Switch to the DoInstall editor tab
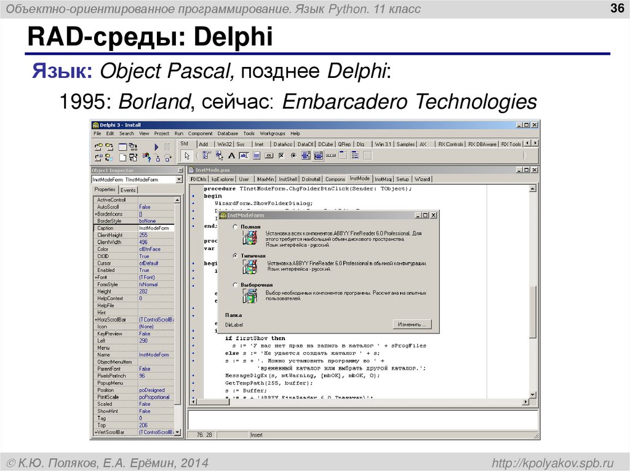The width and height of the screenshot is (630, 471). (311, 179)
